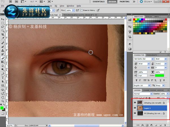Open the 18 pt font size dropdown
170x127 pixels.
[149, 64]
